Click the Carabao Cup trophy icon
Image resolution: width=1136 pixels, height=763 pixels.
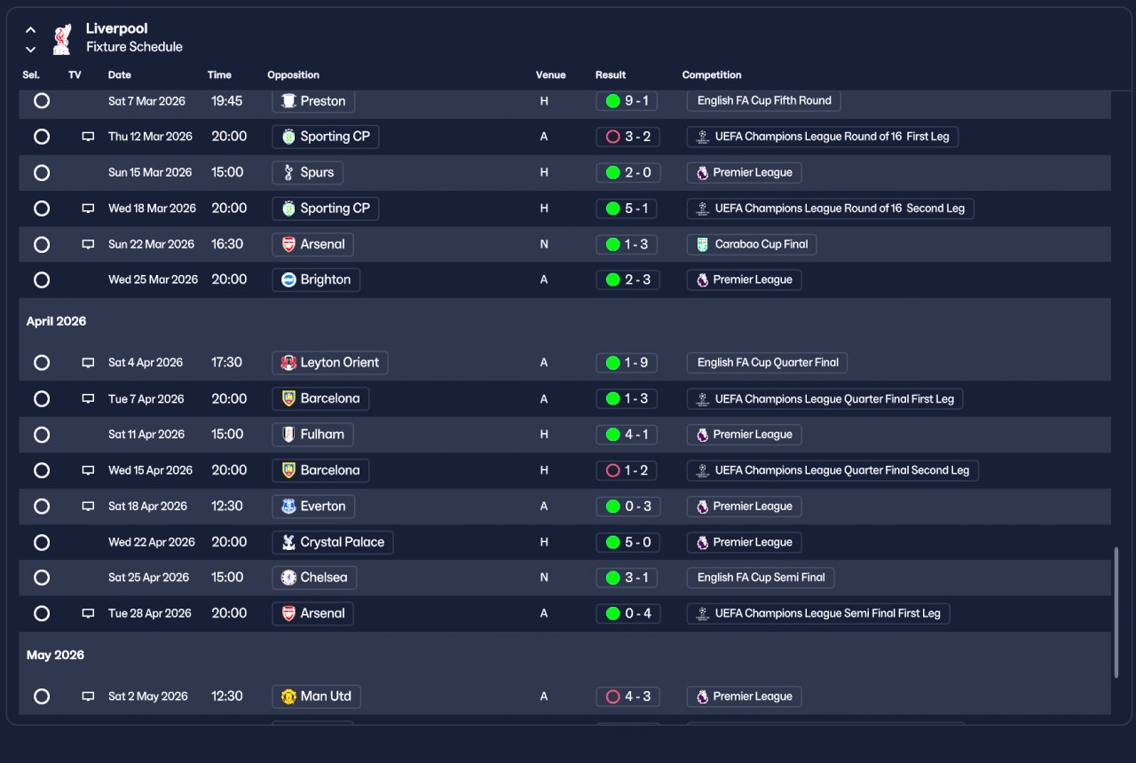coord(703,244)
